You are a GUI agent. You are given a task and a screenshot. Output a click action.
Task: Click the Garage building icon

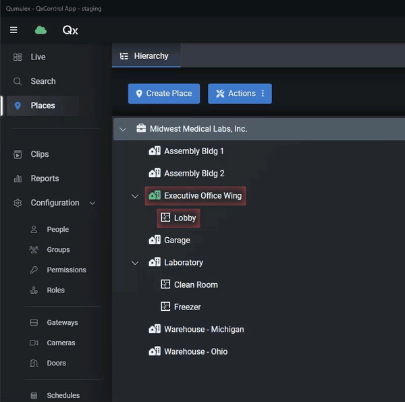155,240
